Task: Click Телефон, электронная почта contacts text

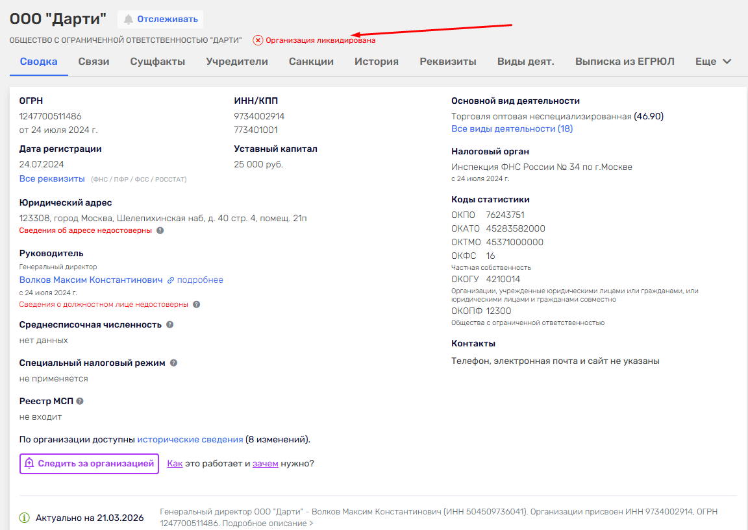Action: pyautogui.click(x=555, y=361)
